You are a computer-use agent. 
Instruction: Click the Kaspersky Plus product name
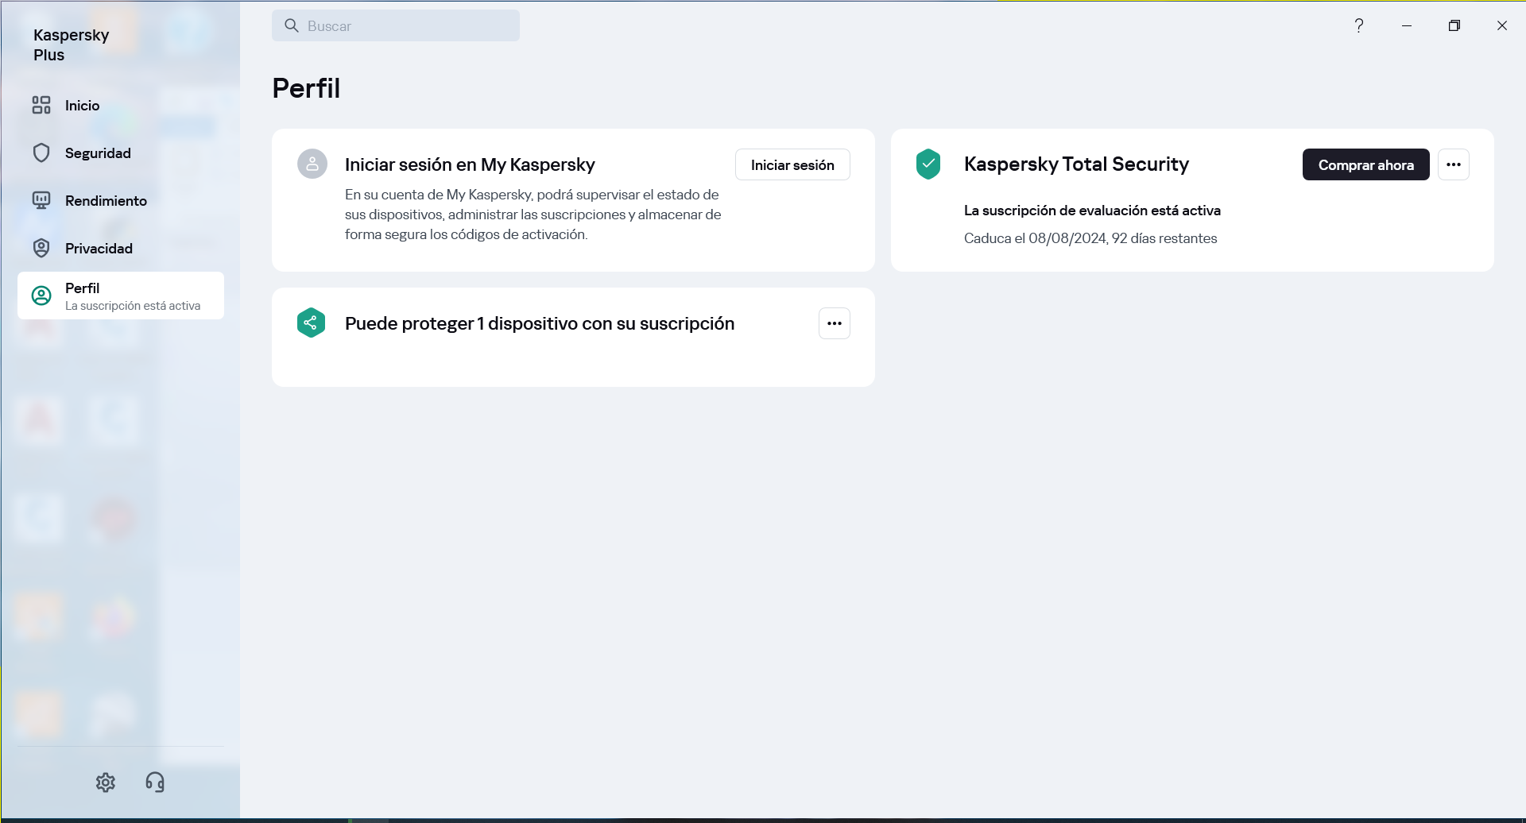click(x=72, y=44)
